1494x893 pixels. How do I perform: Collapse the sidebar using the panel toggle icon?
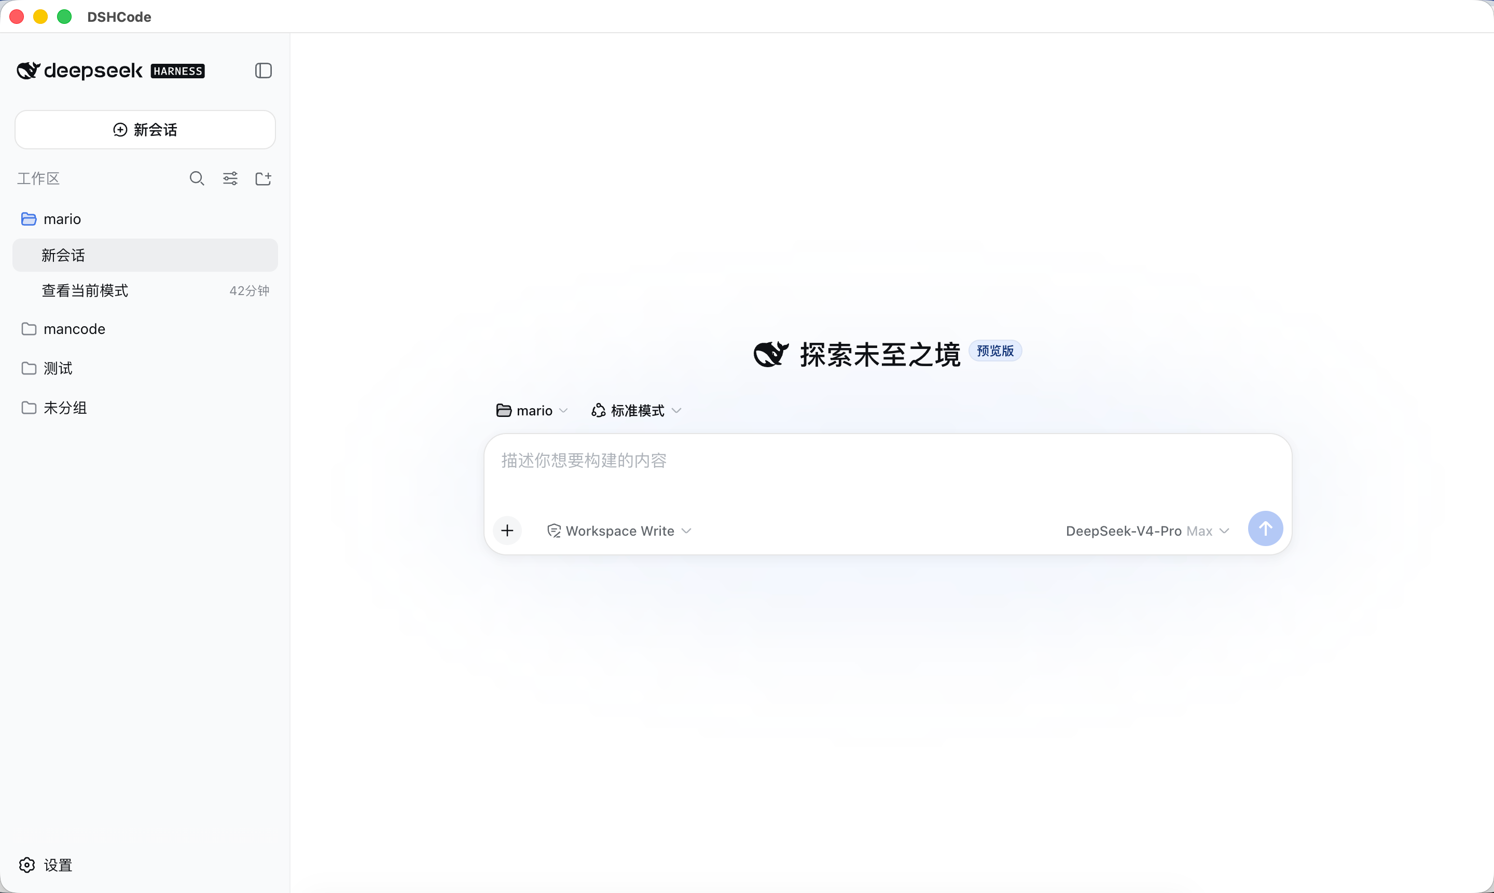263,71
